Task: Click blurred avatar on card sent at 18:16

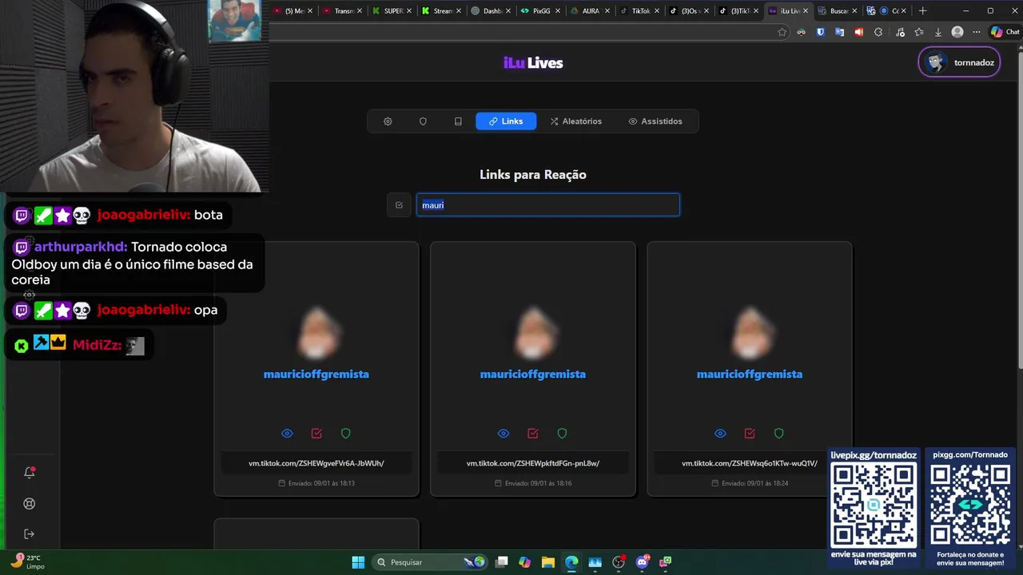Action: coord(533,332)
